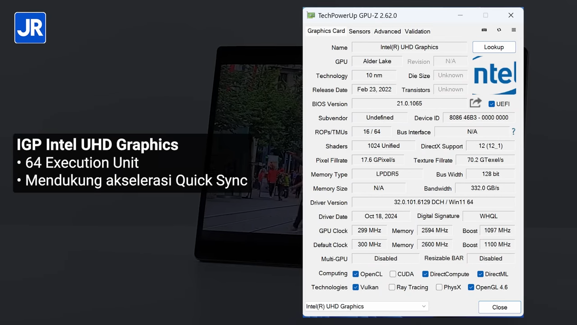Click the Lookup button

tap(494, 47)
